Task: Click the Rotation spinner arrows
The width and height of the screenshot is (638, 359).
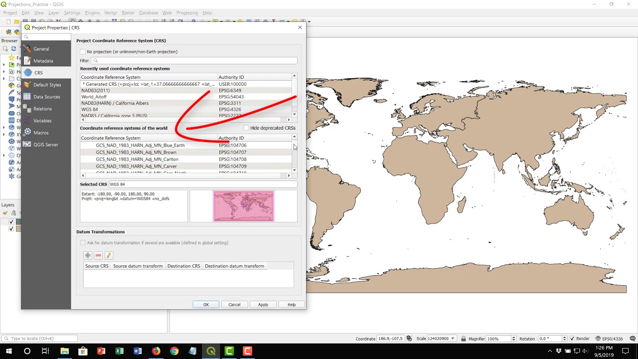Action: click(x=564, y=339)
